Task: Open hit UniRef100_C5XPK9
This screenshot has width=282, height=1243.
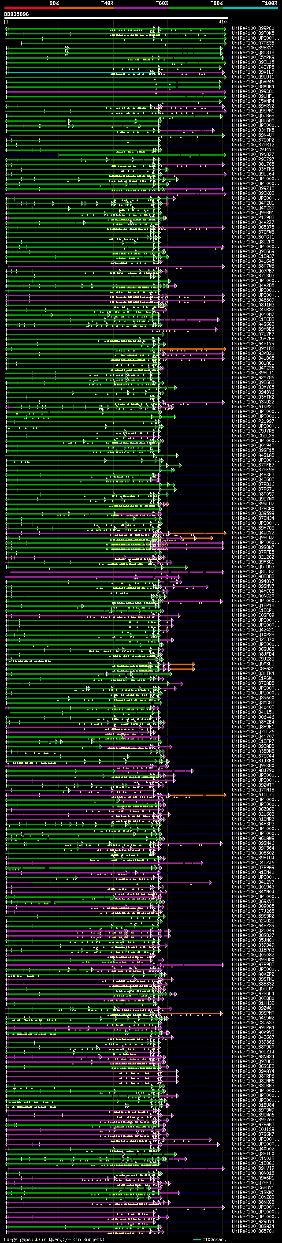Action: pos(252,57)
